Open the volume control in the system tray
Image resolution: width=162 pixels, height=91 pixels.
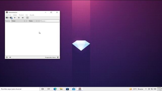155,89
